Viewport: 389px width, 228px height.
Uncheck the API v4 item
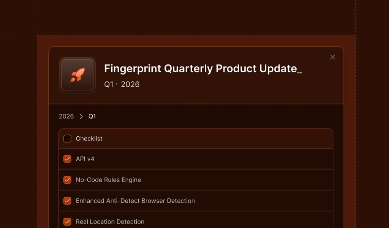[x=67, y=159]
